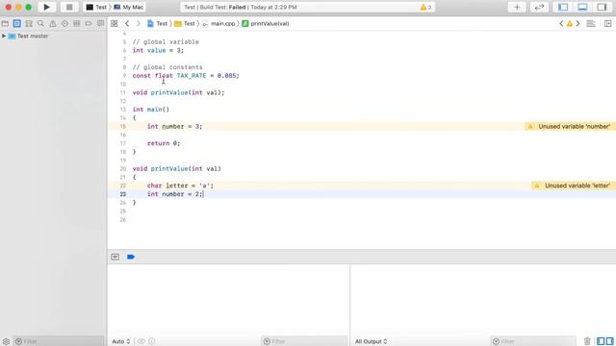
Task: Click the Unused variable 'letter' warning
Action: (x=574, y=185)
